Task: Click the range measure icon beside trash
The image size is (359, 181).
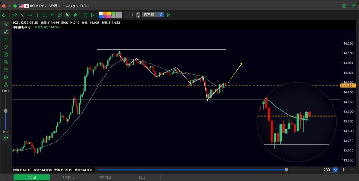Action: pyautogui.click(x=93, y=15)
